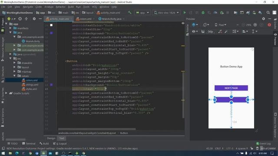
Task: Click the green Debug app bug icon
Action: [203, 13]
